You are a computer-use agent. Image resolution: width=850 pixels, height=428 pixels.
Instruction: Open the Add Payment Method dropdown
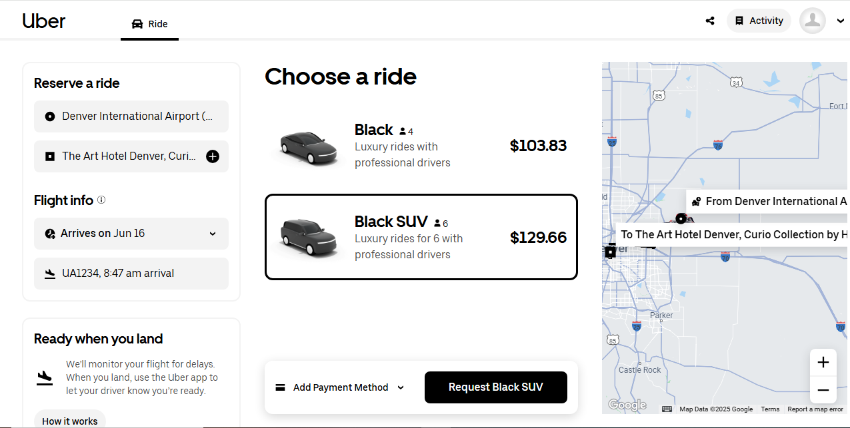point(339,387)
